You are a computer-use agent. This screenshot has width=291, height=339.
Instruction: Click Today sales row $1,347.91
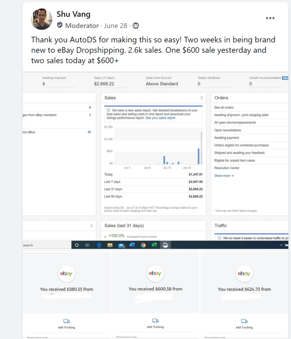153,174
